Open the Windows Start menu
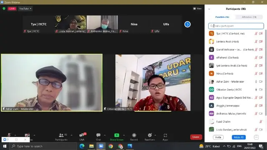The width and height of the screenshot is (267, 150). [5, 146]
